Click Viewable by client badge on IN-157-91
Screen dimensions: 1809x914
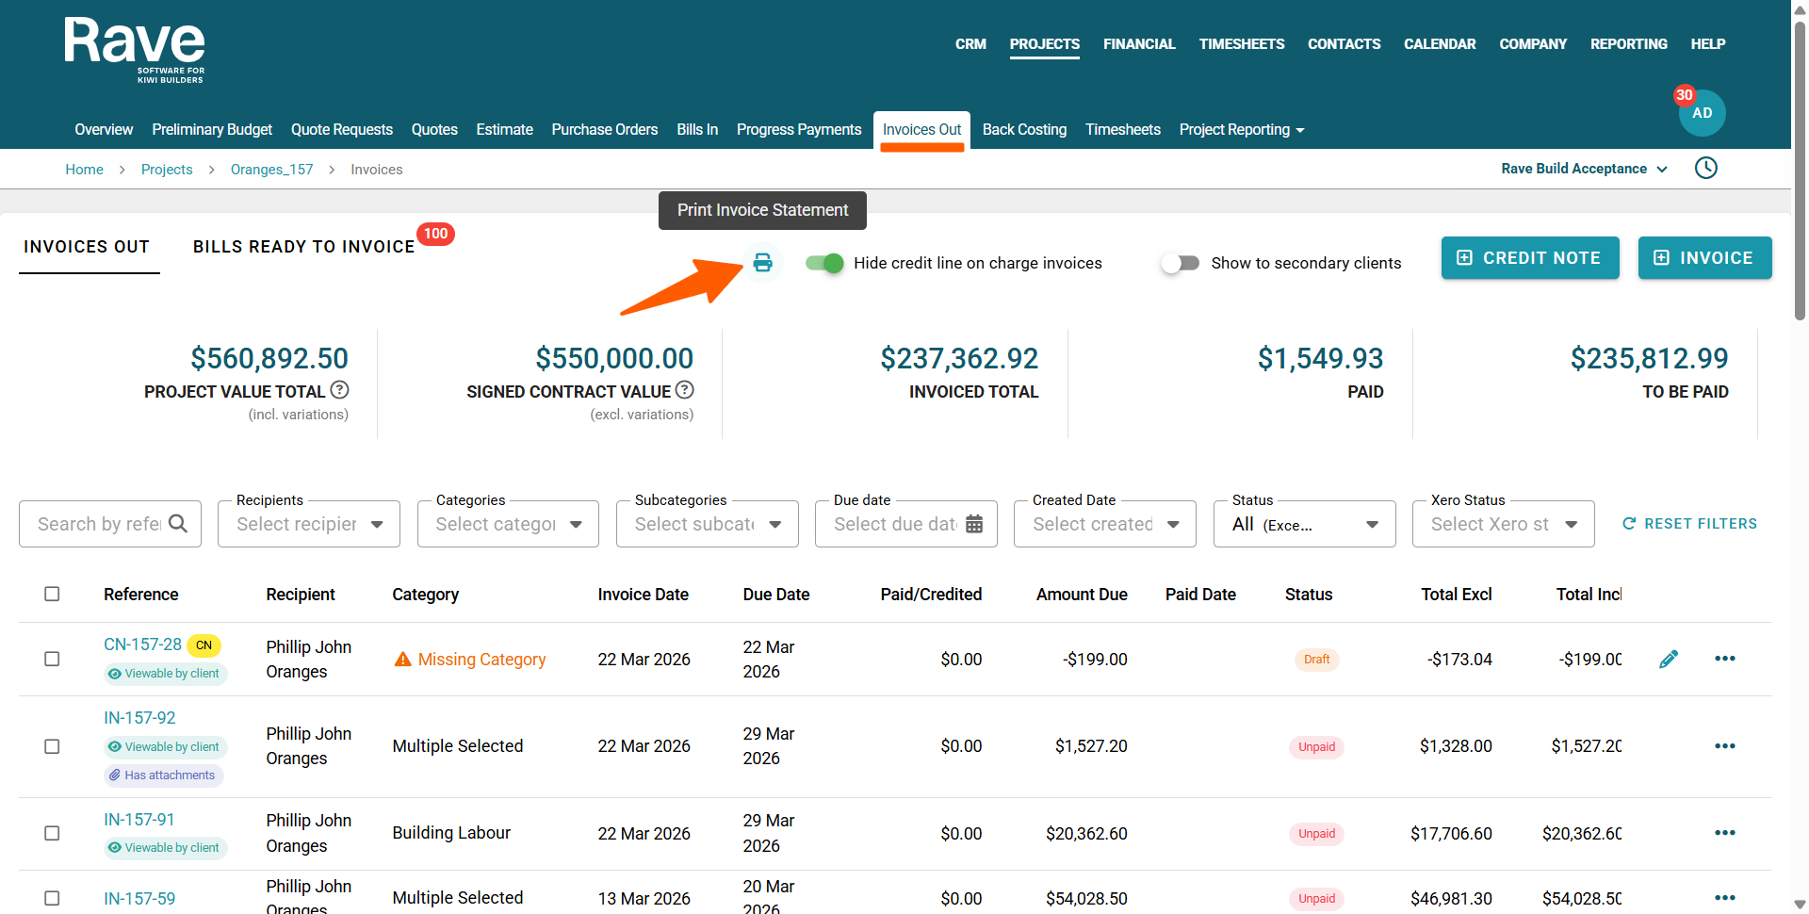165,848
